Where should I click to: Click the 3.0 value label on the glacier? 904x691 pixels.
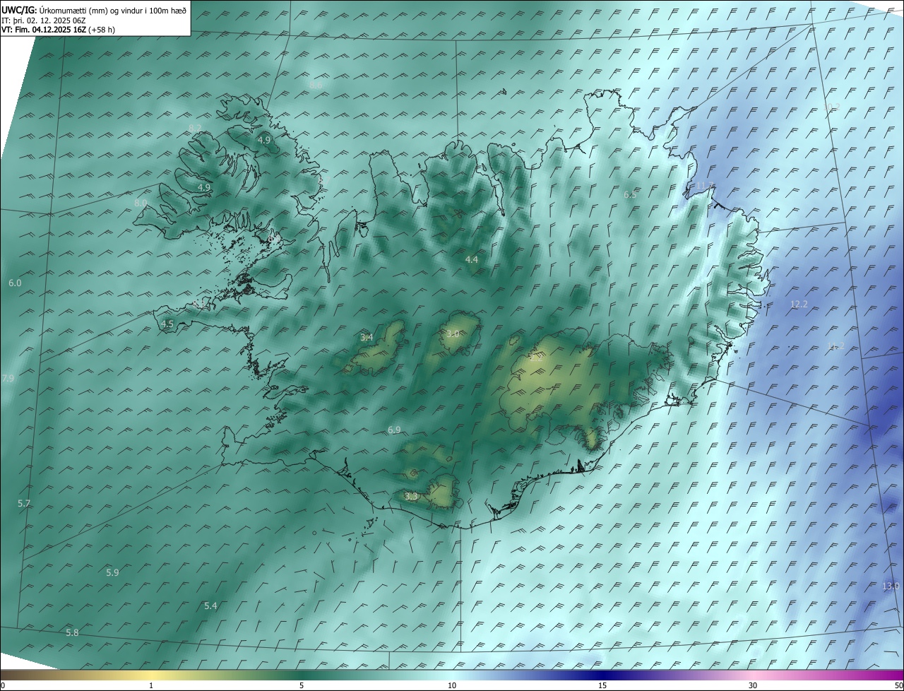(x=453, y=333)
